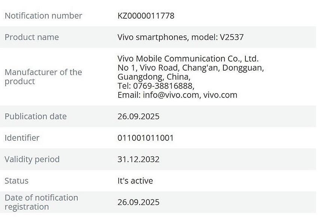Click the Publication date label
The image size is (318, 217).
[x=36, y=116]
